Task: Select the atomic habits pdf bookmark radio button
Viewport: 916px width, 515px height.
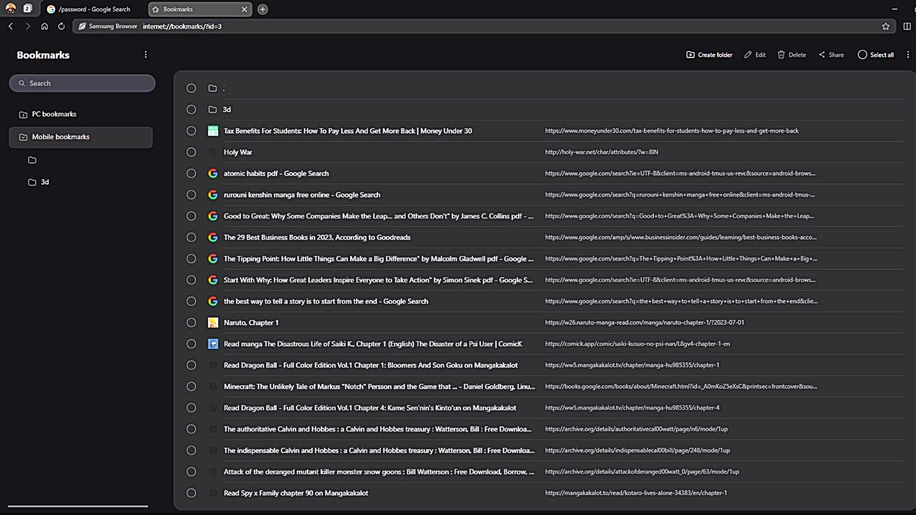Action: coord(191,174)
